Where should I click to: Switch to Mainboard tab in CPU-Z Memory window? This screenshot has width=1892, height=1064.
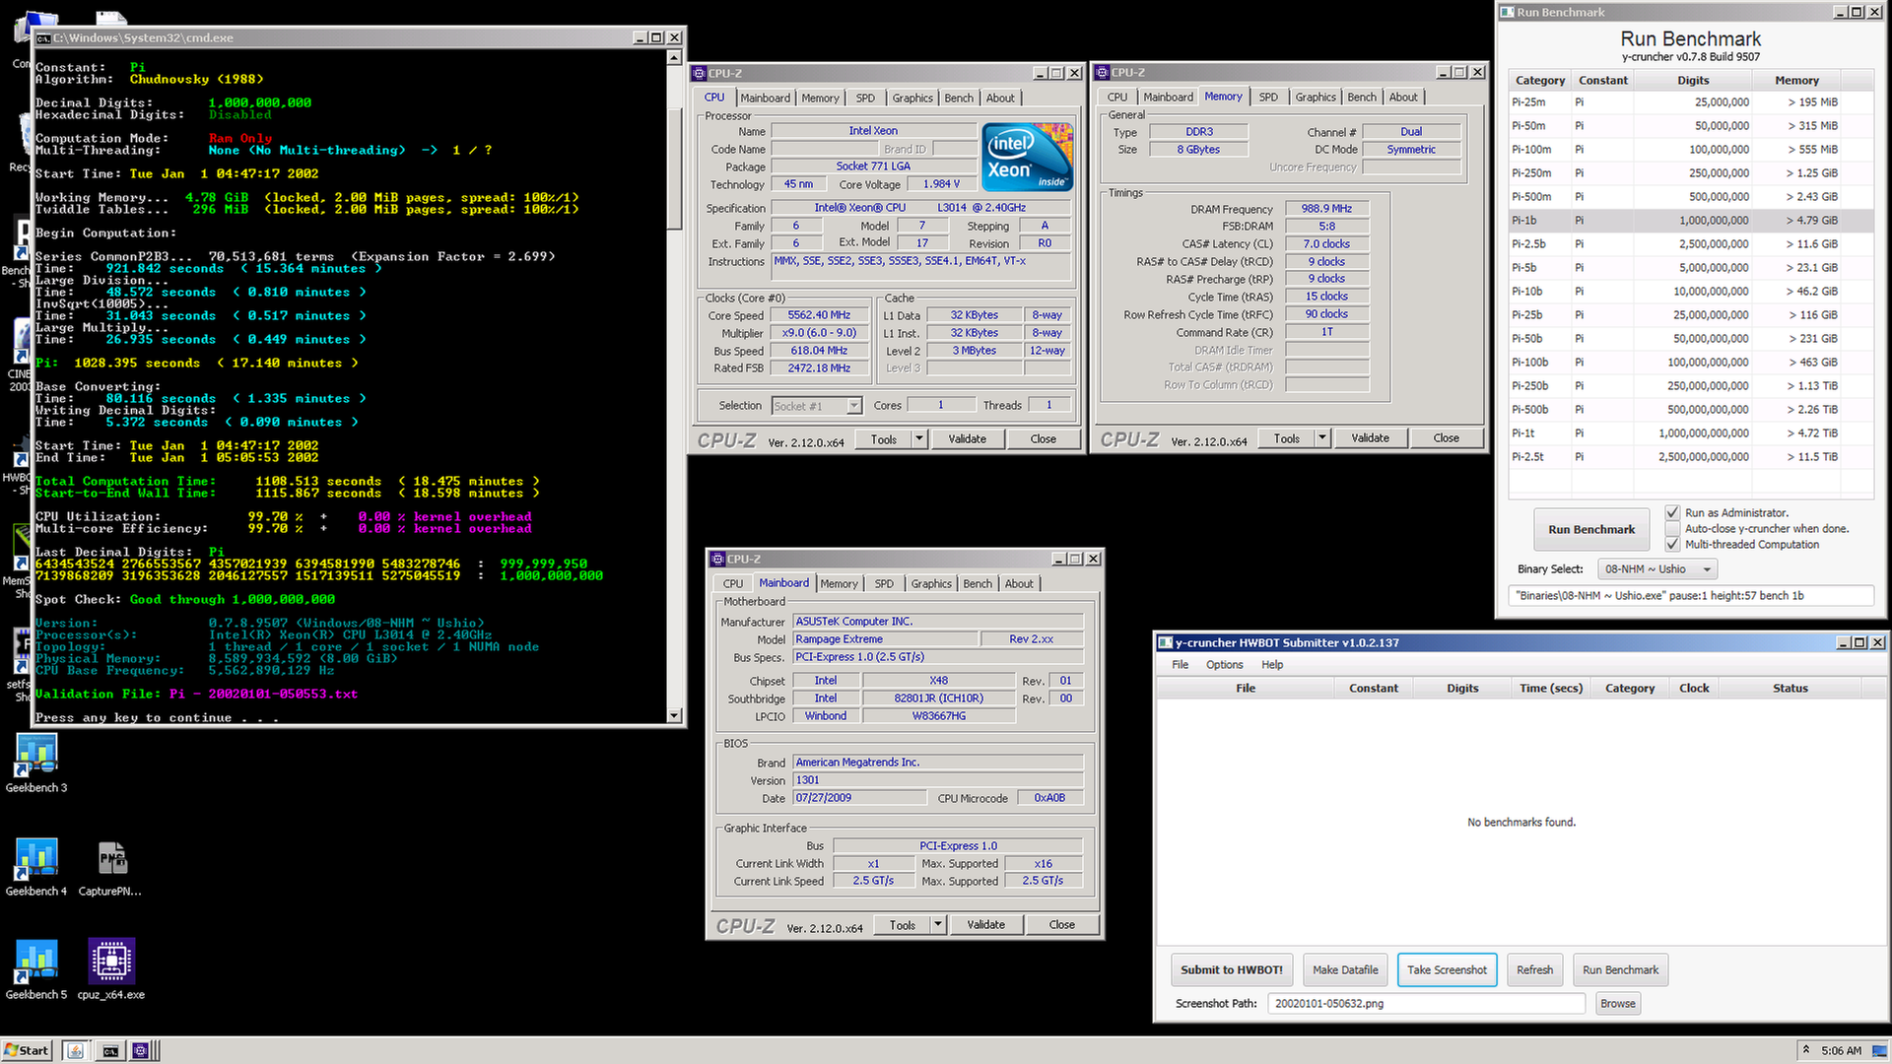point(1168,97)
